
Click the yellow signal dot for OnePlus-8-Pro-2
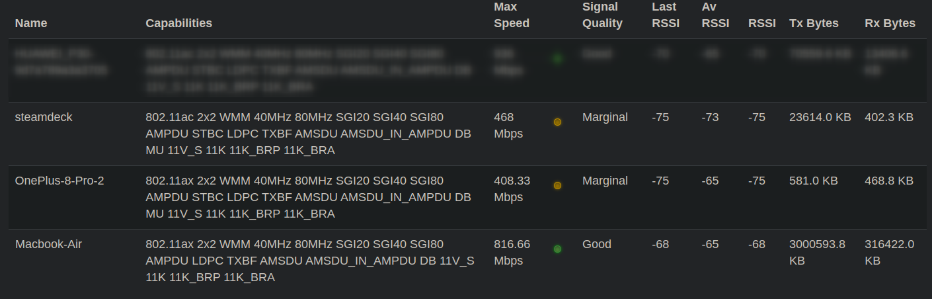click(x=557, y=186)
